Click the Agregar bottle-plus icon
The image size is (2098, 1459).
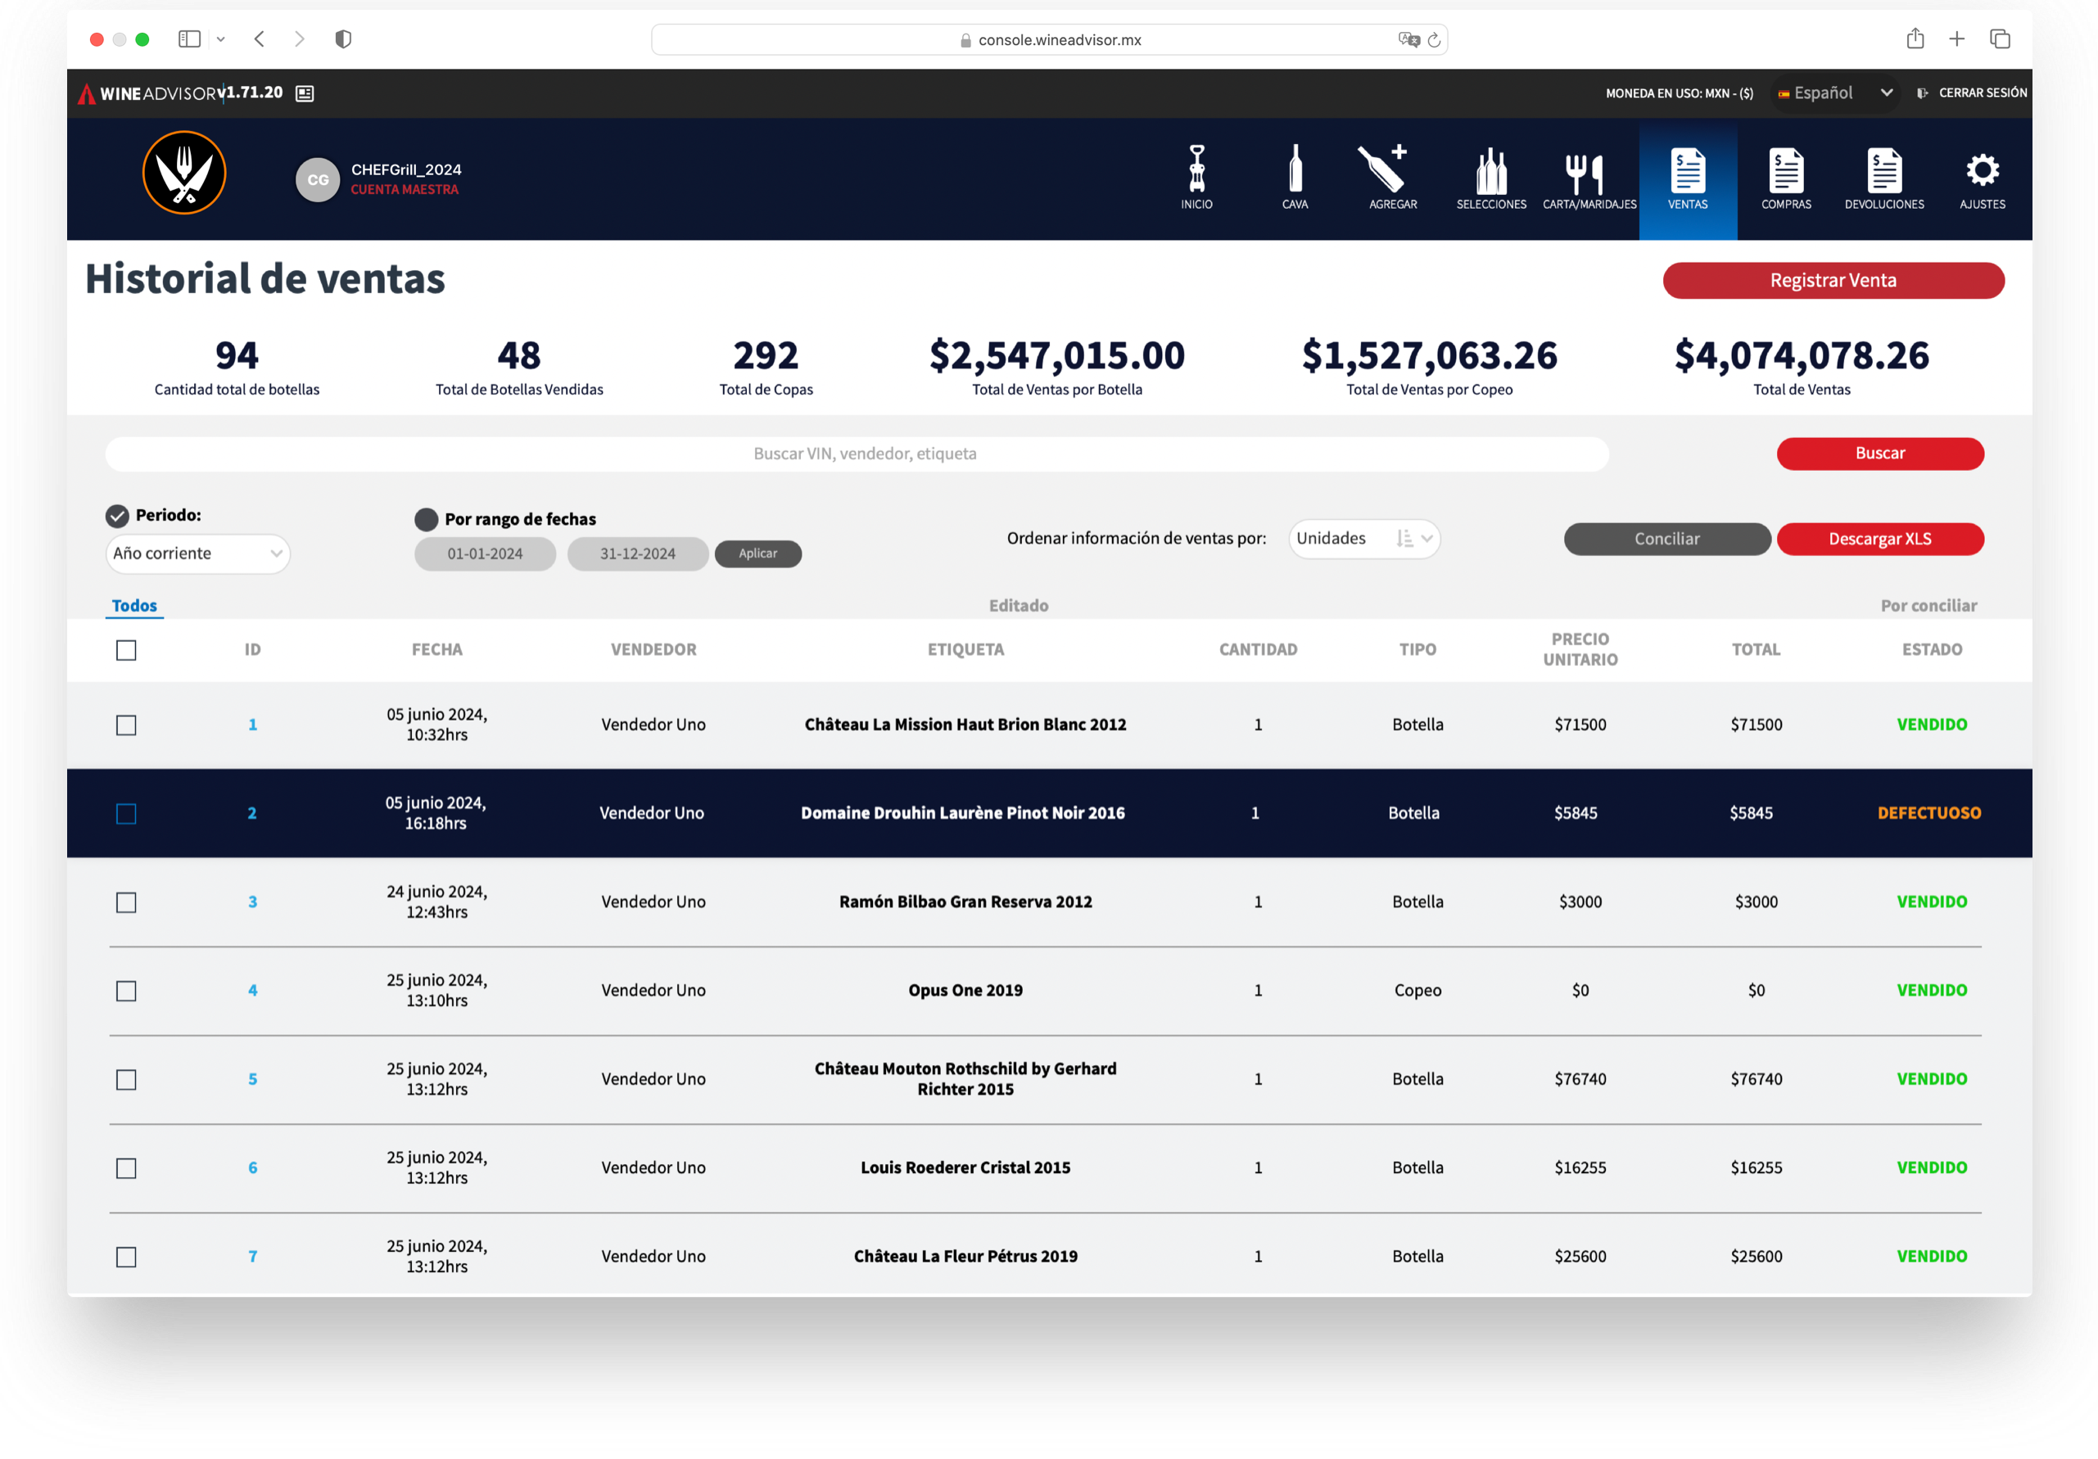(1383, 169)
